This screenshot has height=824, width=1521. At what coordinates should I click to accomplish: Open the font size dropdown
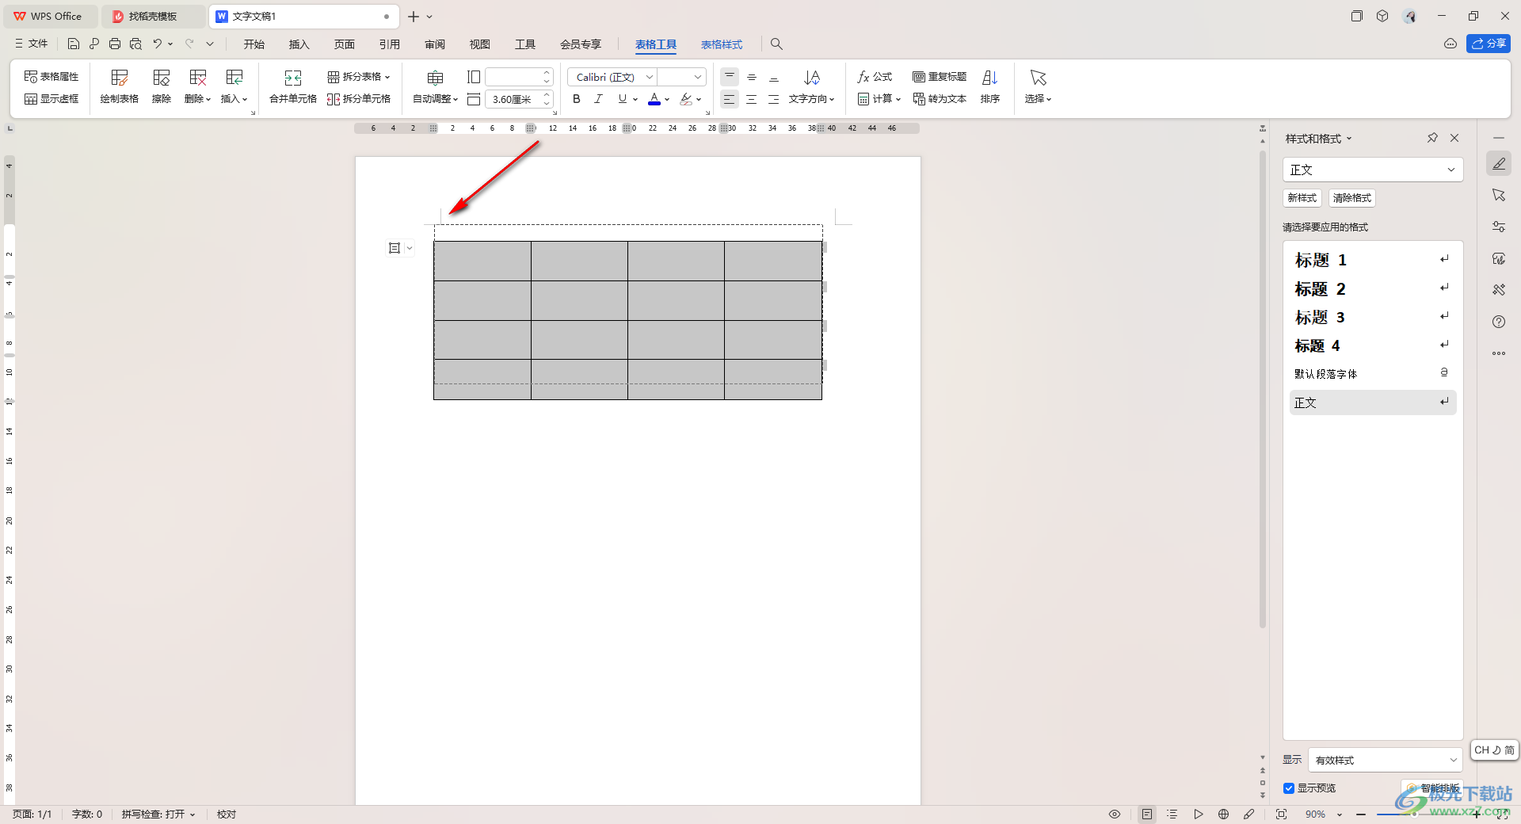[698, 77]
